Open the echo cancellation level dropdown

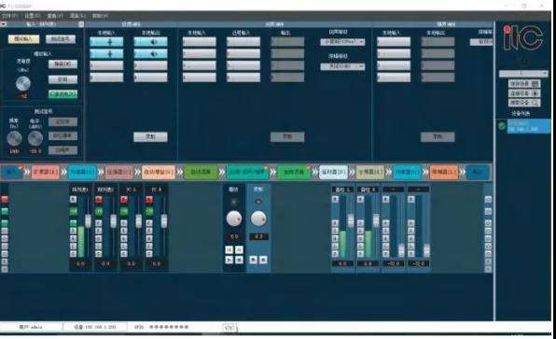click(342, 42)
